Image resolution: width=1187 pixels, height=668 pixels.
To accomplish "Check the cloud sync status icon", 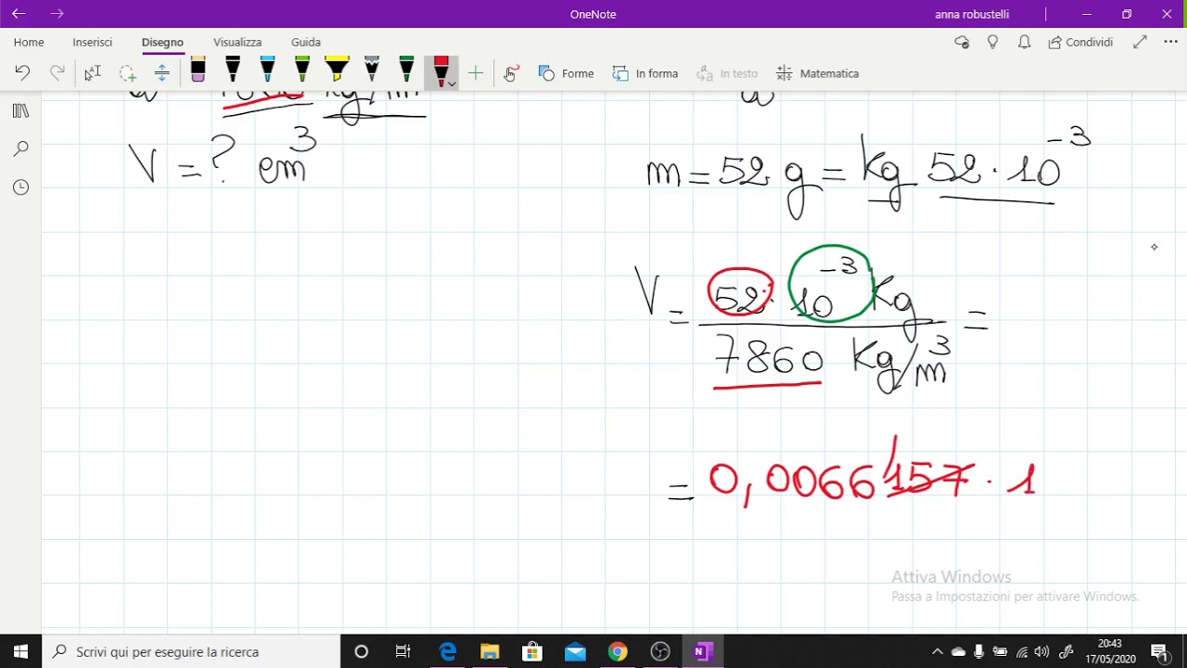I will [x=962, y=42].
